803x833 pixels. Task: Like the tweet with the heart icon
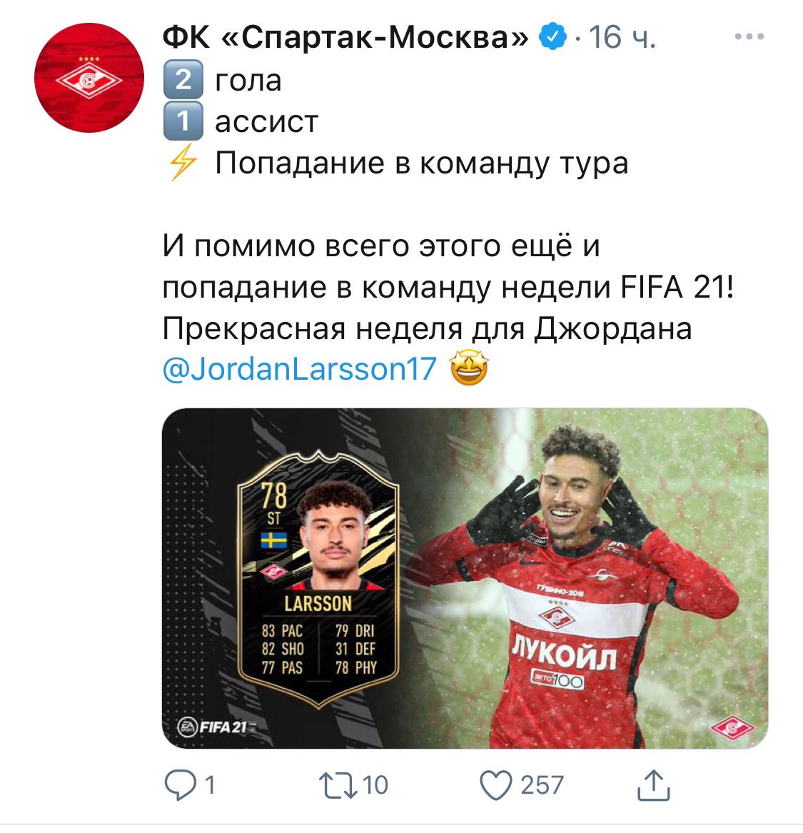[x=495, y=785]
